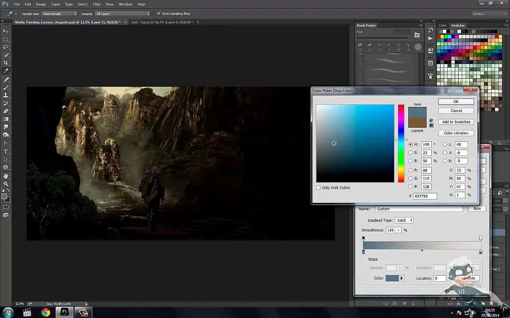Open the Layer menu

(56, 4)
